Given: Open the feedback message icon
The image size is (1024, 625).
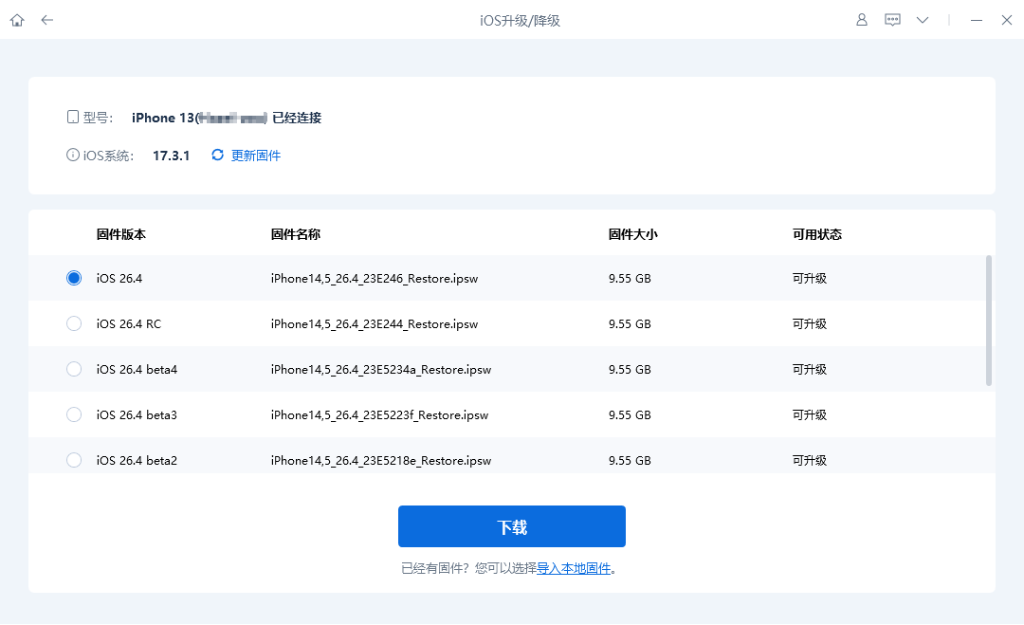Looking at the screenshot, I should (x=892, y=19).
